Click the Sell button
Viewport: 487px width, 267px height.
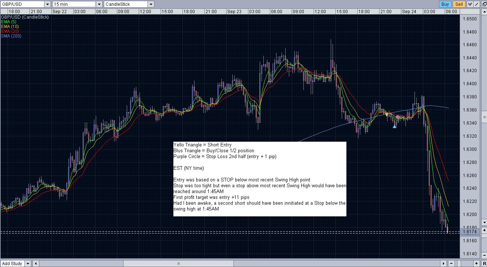click(459, 4)
